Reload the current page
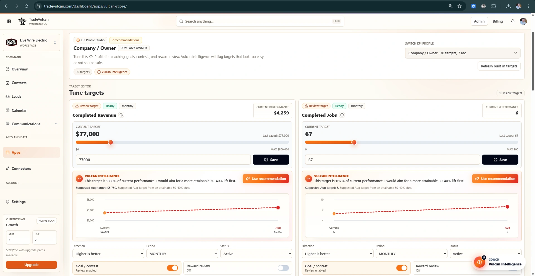Viewport: 535px width, 276px height. tap(26, 6)
